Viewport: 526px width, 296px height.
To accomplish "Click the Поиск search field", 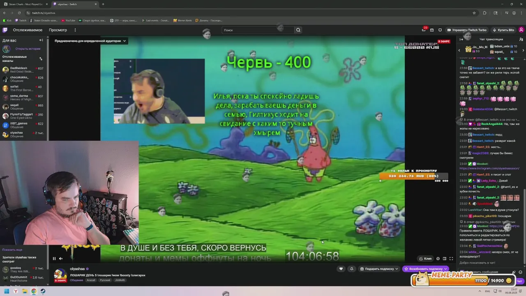I will click(x=258, y=30).
